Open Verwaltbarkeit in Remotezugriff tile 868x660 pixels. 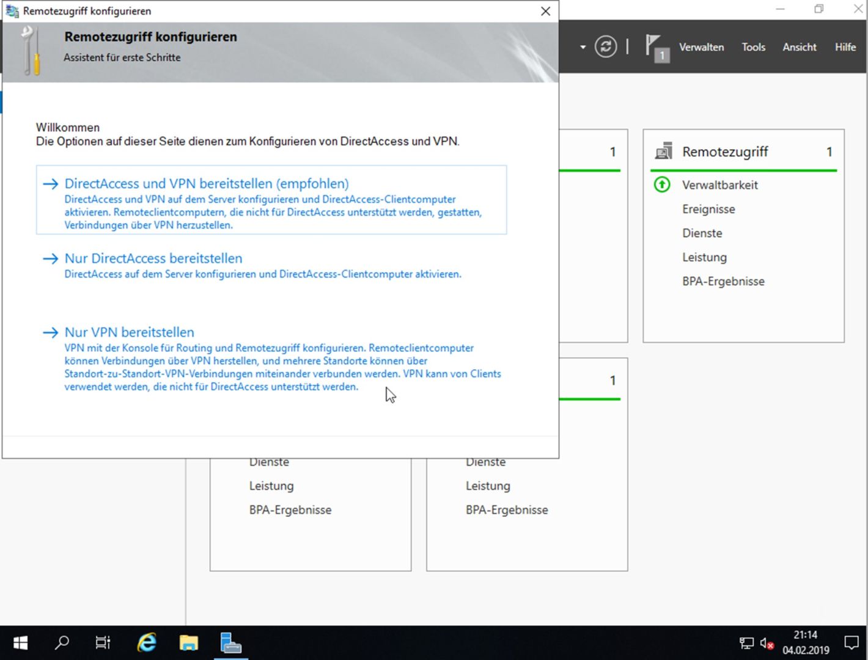point(719,185)
